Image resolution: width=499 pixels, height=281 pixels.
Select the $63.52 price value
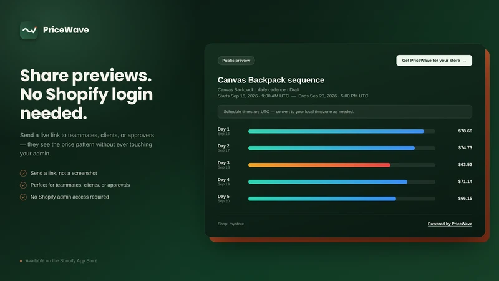pos(465,165)
